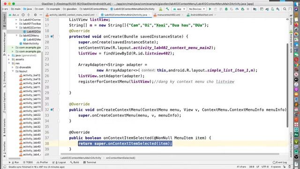This screenshot has width=300, height=169.
Task: Open Resource Manager side tool window
Action: pos(4,44)
